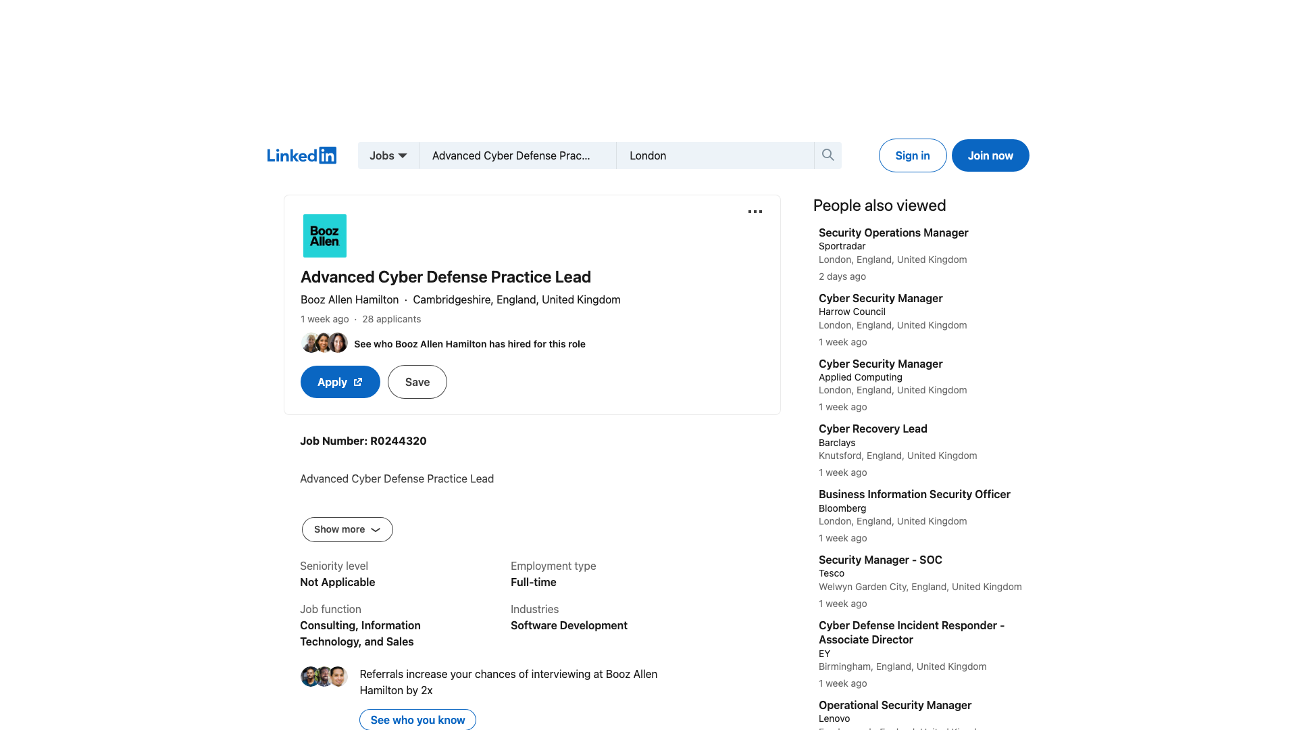Click 2 days ago under Sportradar
The height and width of the screenshot is (730, 1297).
click(x=842, y=276)
